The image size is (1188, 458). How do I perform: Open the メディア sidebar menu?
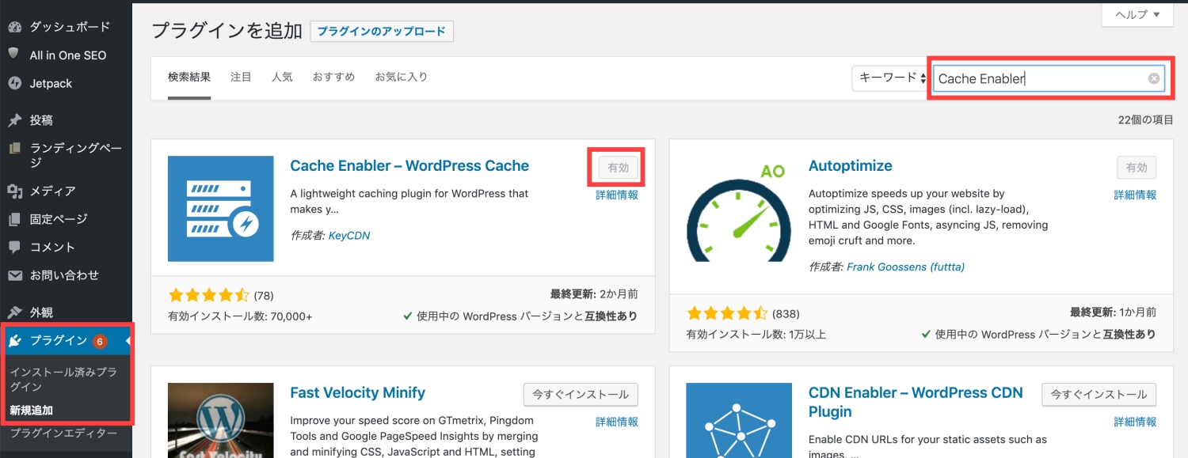53,191
